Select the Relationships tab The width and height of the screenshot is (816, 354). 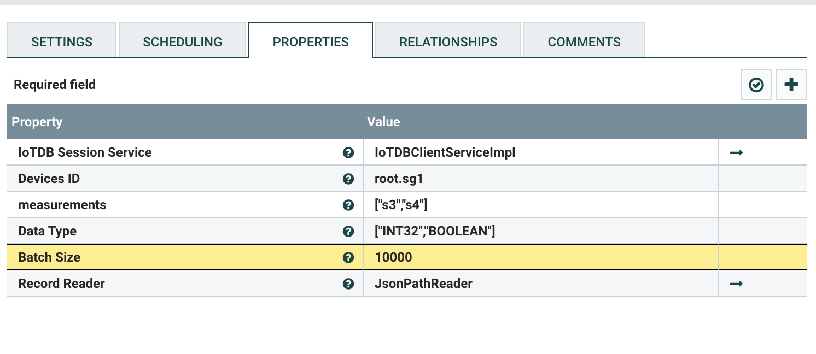(x=448, y=40)
